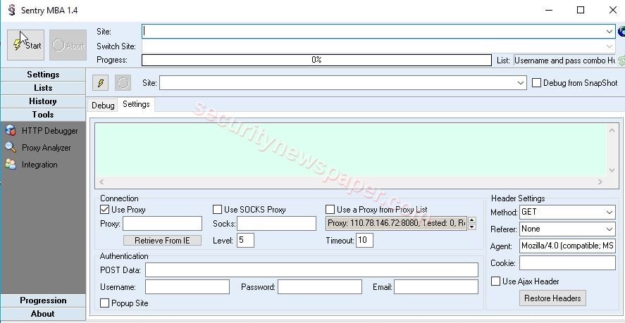Screen dimensions: 625x323
Task: Select the Tools sidebar section
Action: coord(43,114)
